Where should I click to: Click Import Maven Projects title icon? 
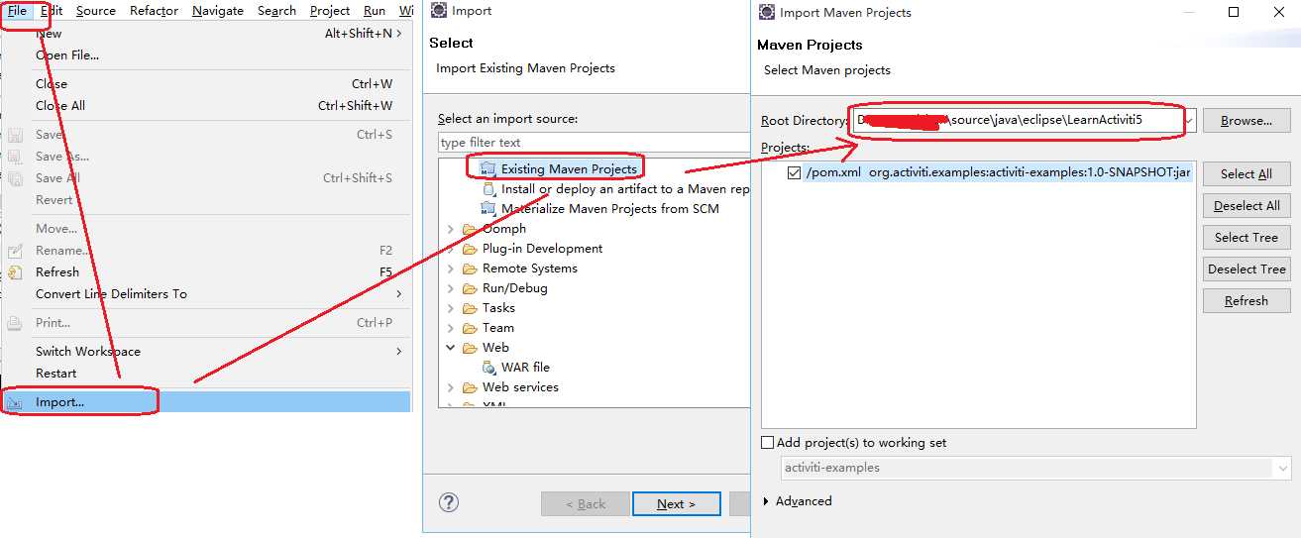click(x=766, y=12)
